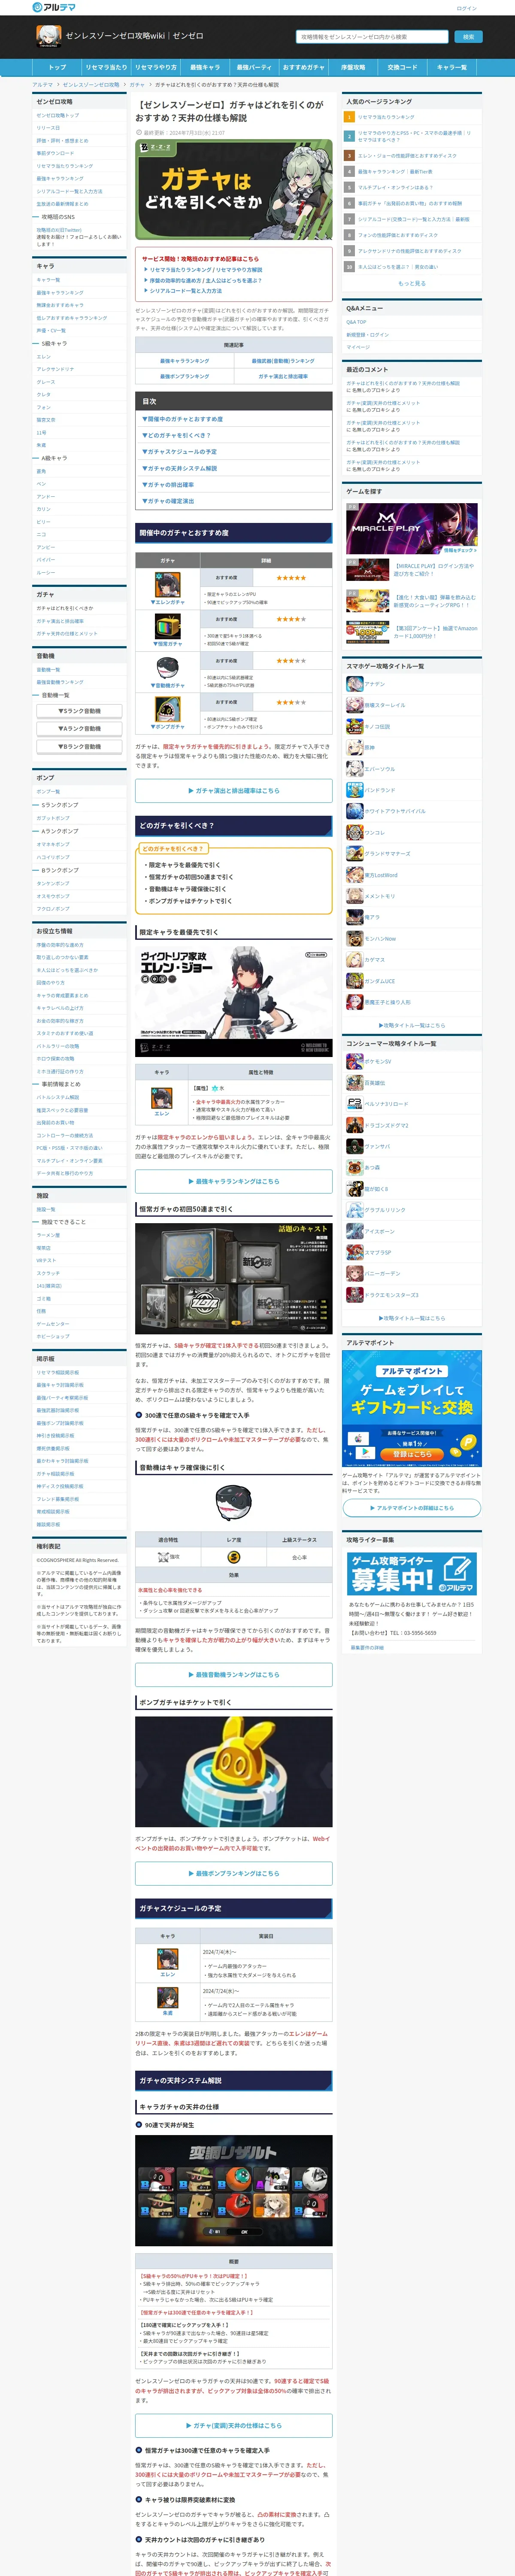
Task: Open 原神 game icon in title list
Action: pos(354,747)
